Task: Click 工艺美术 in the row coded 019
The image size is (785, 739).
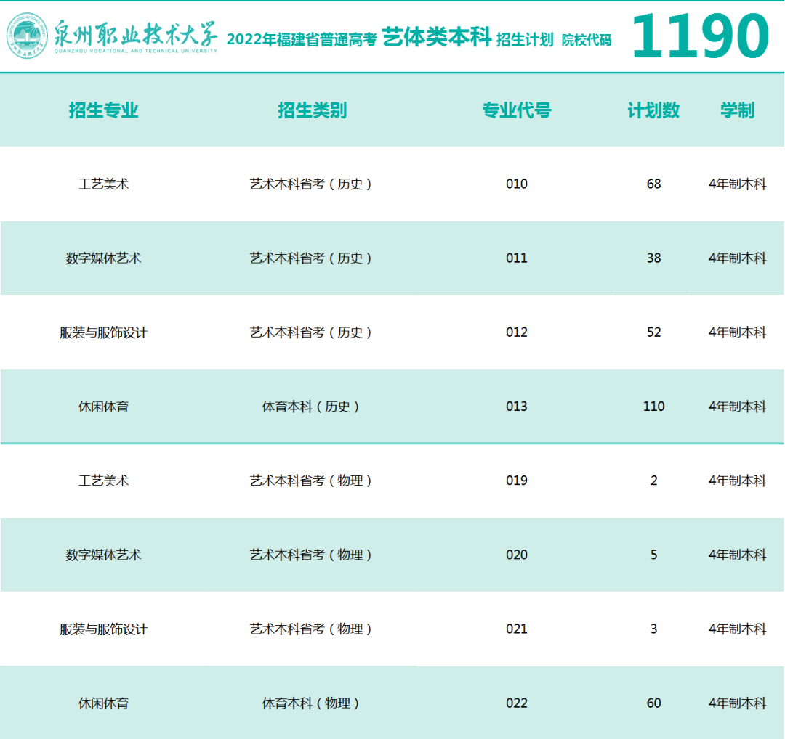Action: coord(104,481)
